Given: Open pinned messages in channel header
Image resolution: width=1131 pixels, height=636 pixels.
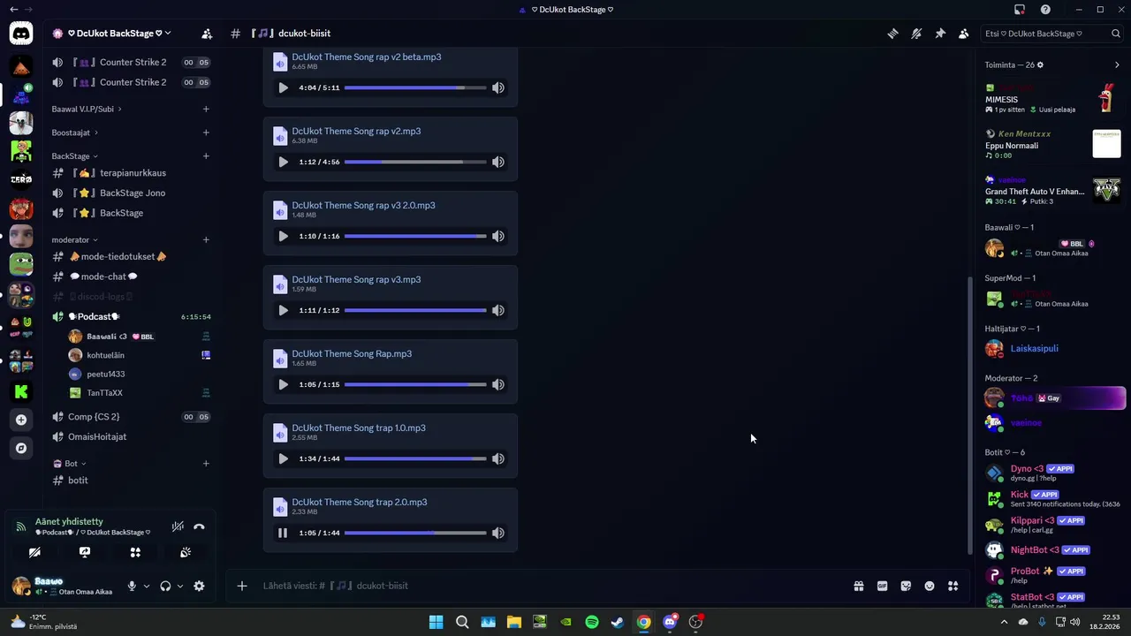Looking at the screenshot, I should coord(940,34).
